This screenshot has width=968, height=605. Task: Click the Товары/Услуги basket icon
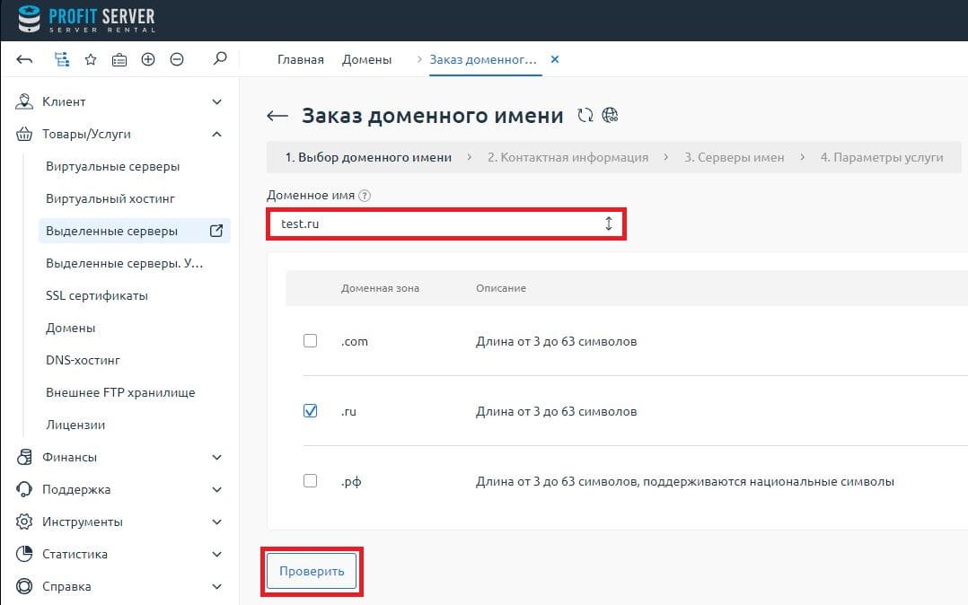[x=24, y=134]
